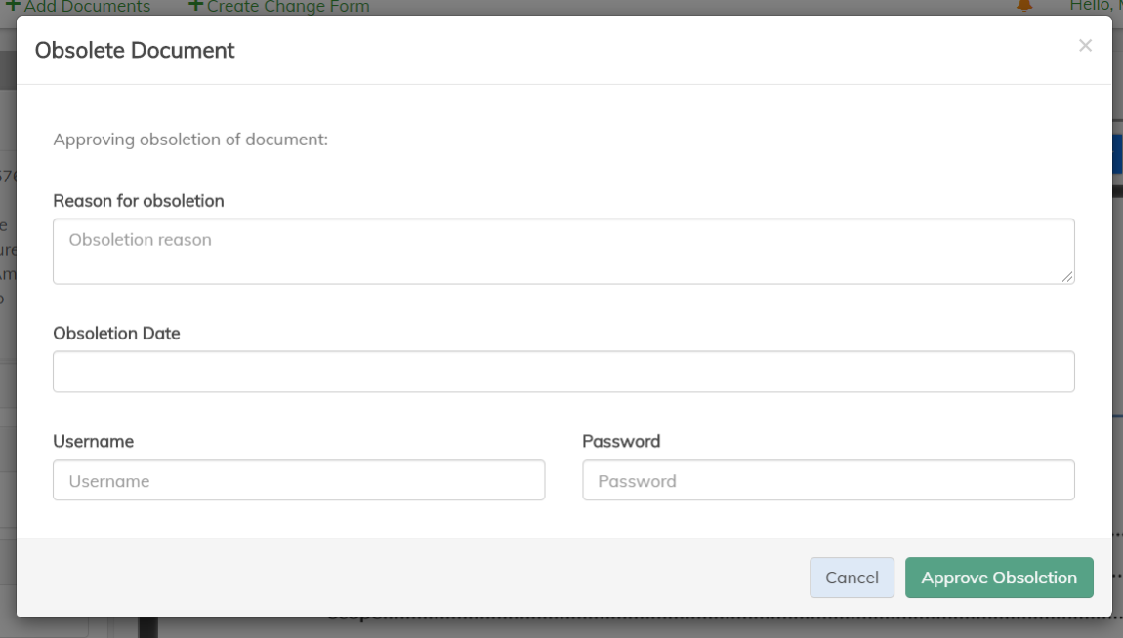The image size is (1123, 638).
Task: Click the "Password" field label
Action: (x=621, y=441)
